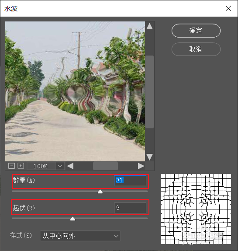
Task: Click the filter preview image
Action: (75, 91)
